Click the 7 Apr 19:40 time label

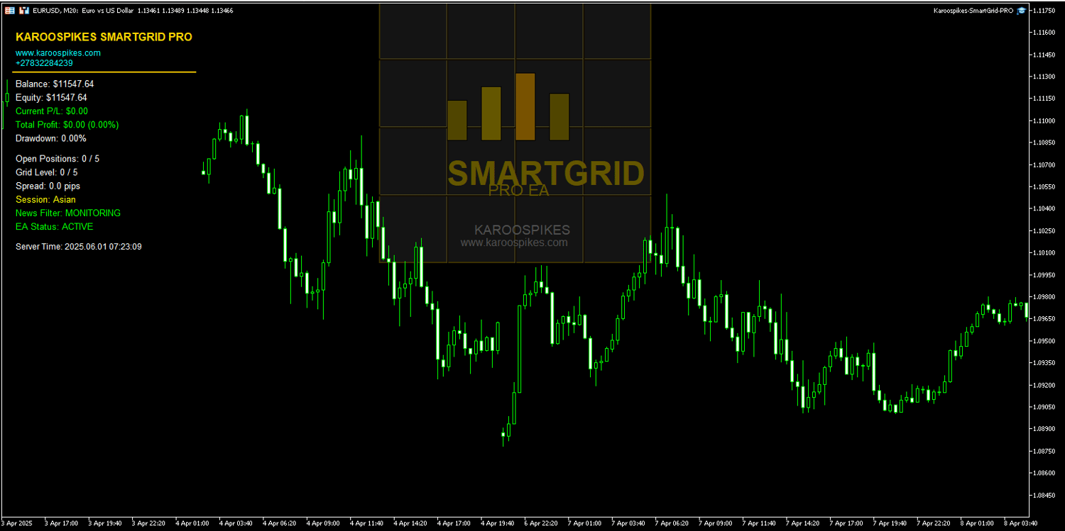tap(890, 523)
